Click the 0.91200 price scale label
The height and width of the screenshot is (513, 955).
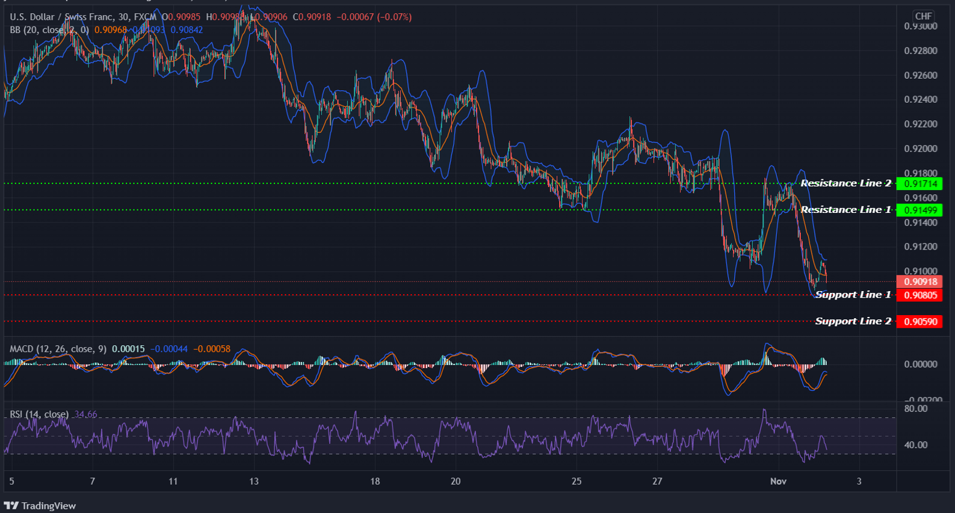click(921, 247)
